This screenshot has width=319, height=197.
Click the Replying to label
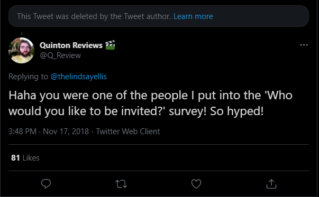[28, 77]
